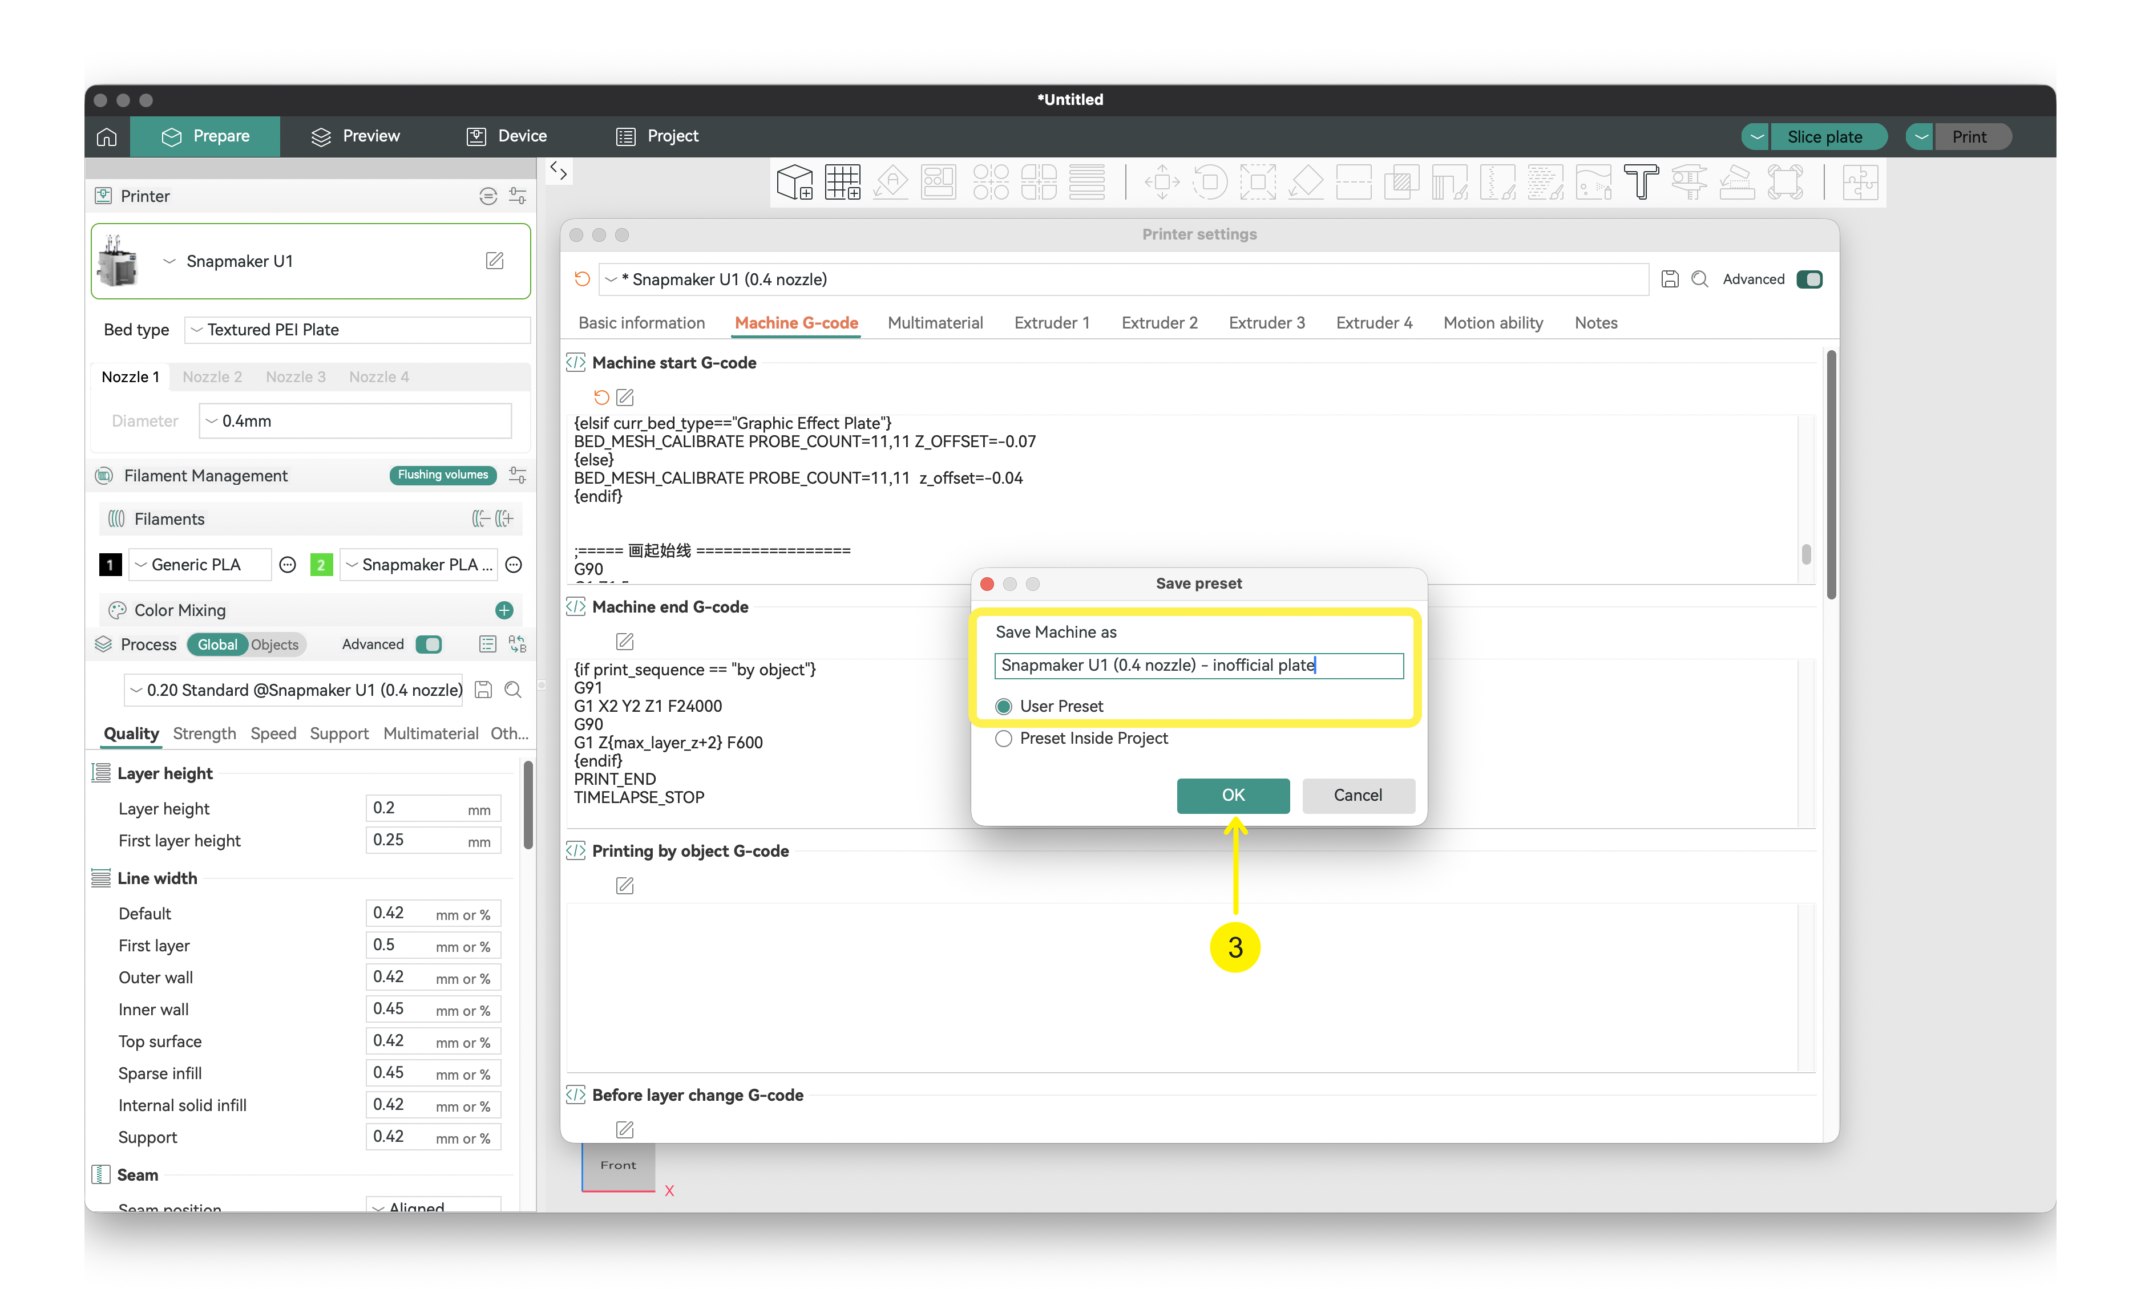Image resolution: width=2141 pixels, height=1297 pixels.
Task: Open the Bed type dropdown
Action: 357,330
